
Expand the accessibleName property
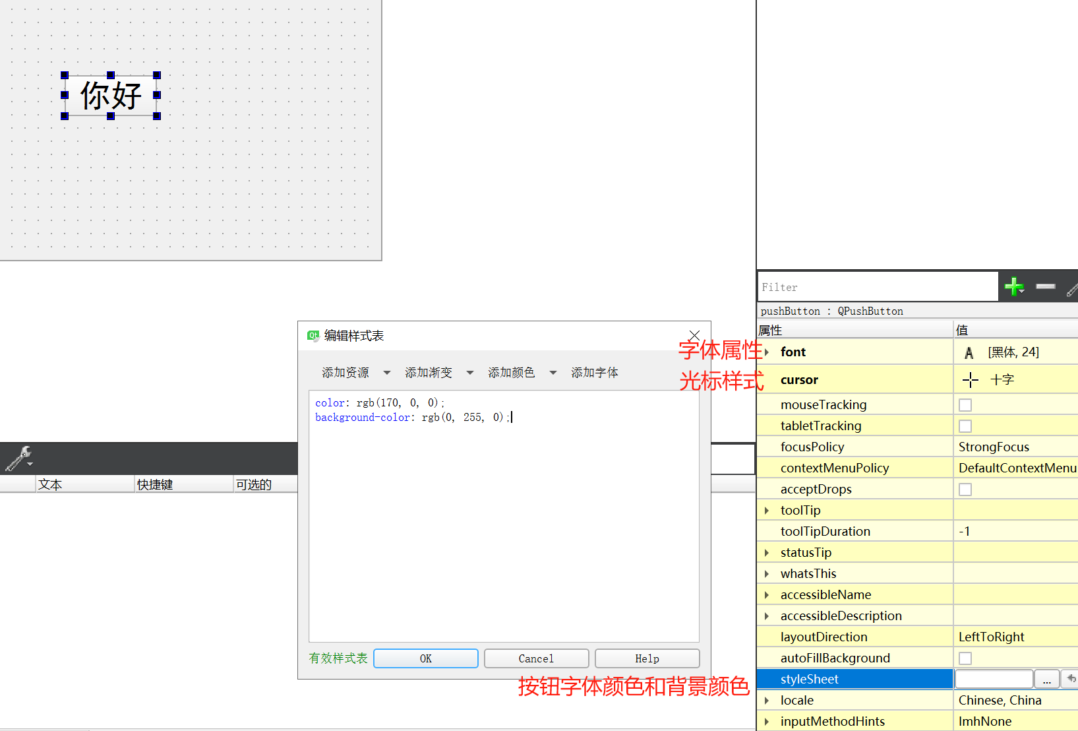766,595
